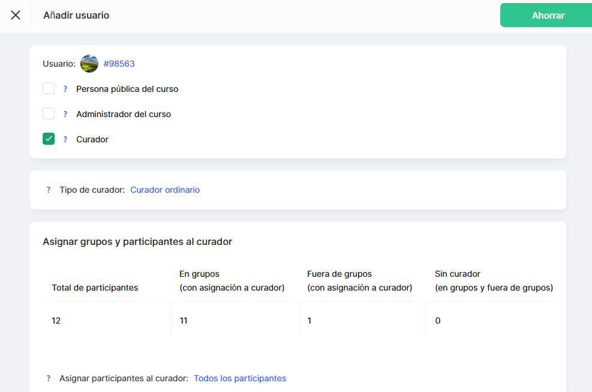Image resolution: width=592 pixels, height=392 pixels.
Task: Click the Ahorrar save button
Action: tap(548, 16)
